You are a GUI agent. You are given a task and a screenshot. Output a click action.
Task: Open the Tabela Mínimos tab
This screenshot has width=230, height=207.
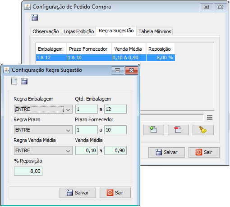click(x=155, y=31)
